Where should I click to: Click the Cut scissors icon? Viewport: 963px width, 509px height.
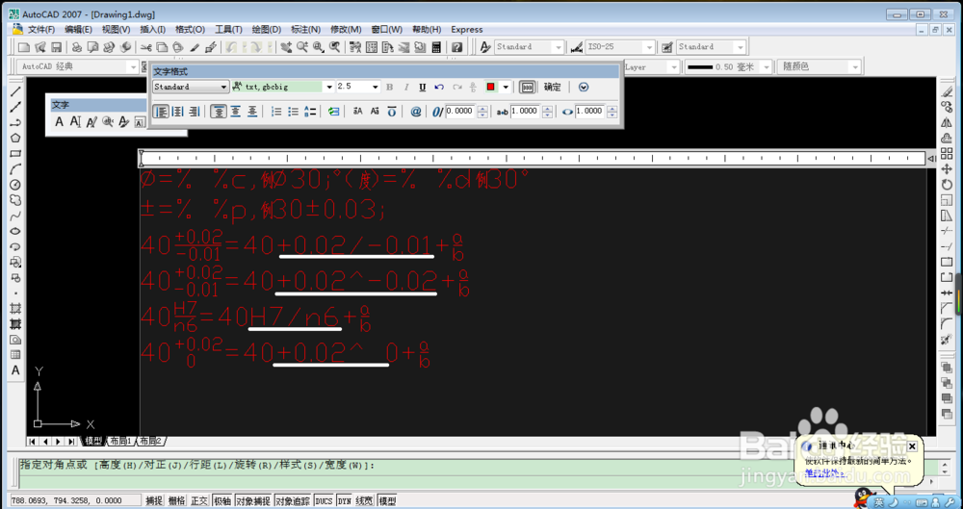(x=146, y=46)
